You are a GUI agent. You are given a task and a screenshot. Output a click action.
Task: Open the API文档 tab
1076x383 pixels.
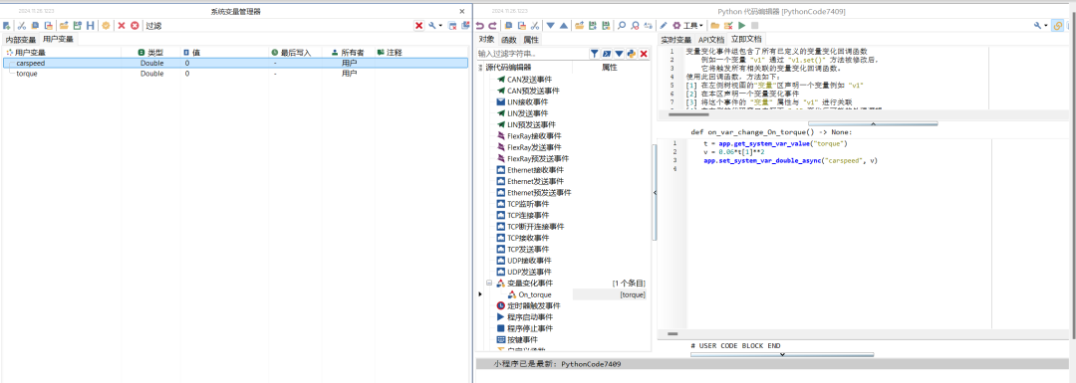(711, 39)
